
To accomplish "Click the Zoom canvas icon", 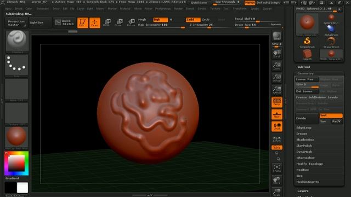I will pos(277,66).
